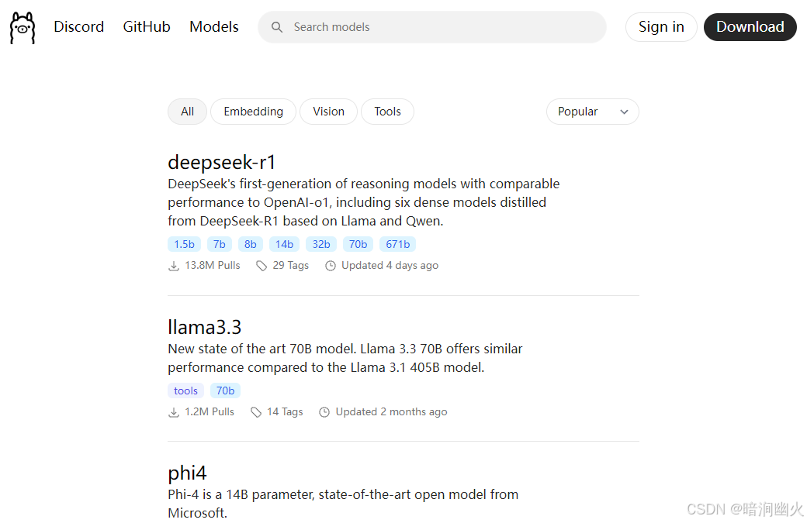The image size is (807, 523).
Task: Switch to the All filter tab
Action: coord(187,112)
